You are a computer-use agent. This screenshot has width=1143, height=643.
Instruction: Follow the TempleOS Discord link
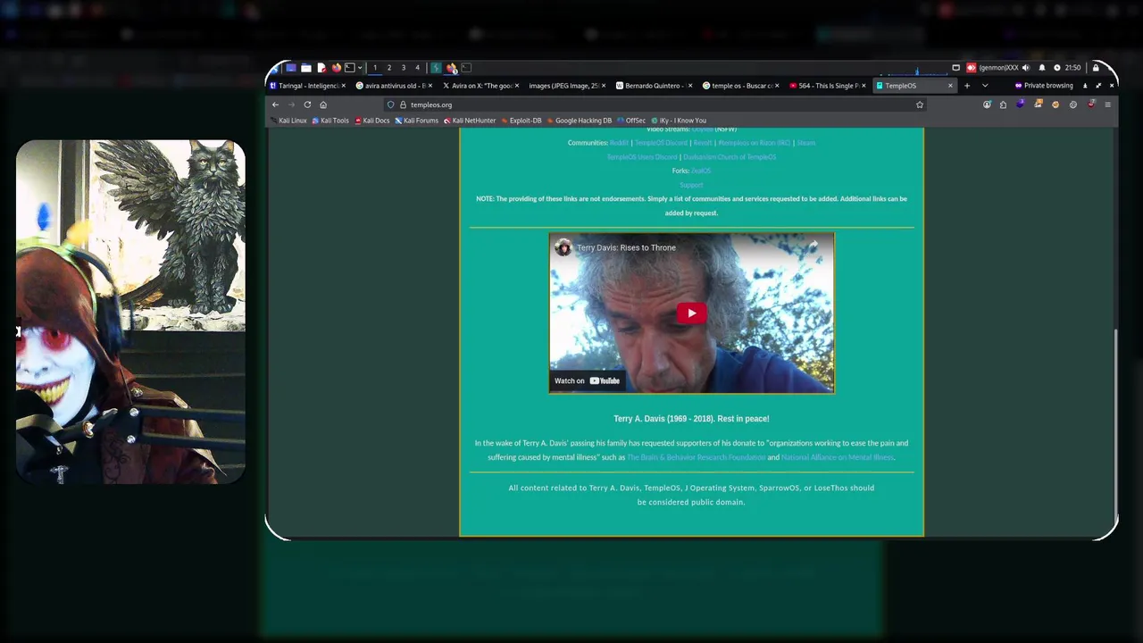coord(661,143)
